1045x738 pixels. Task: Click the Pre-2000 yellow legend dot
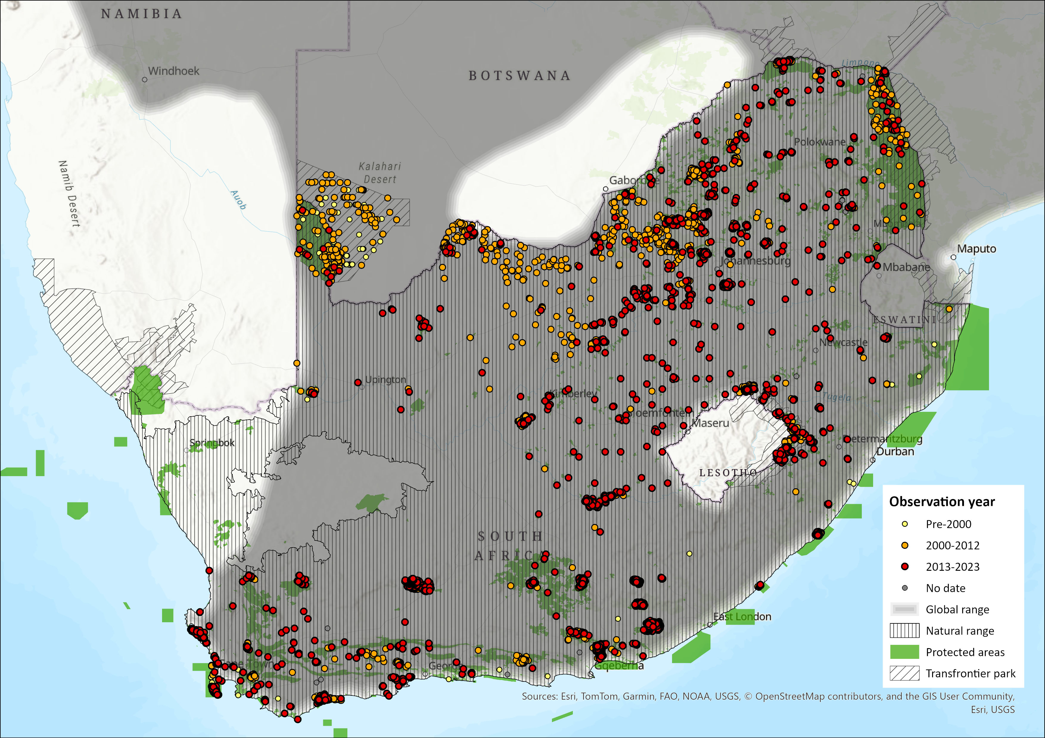point(905,524)
